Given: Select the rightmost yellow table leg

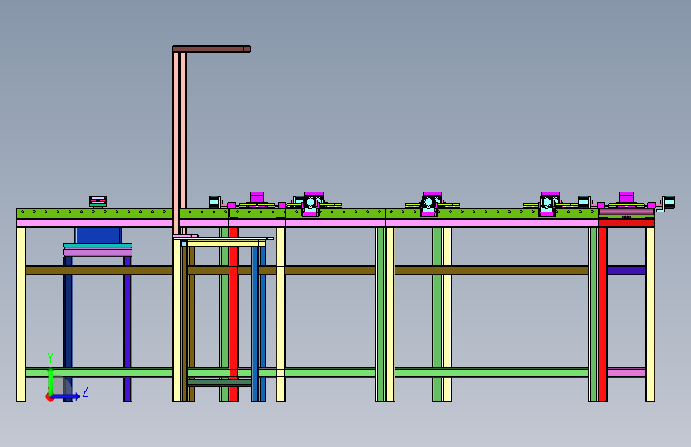Looking at the screenshot, I should (x=650, y=314).
